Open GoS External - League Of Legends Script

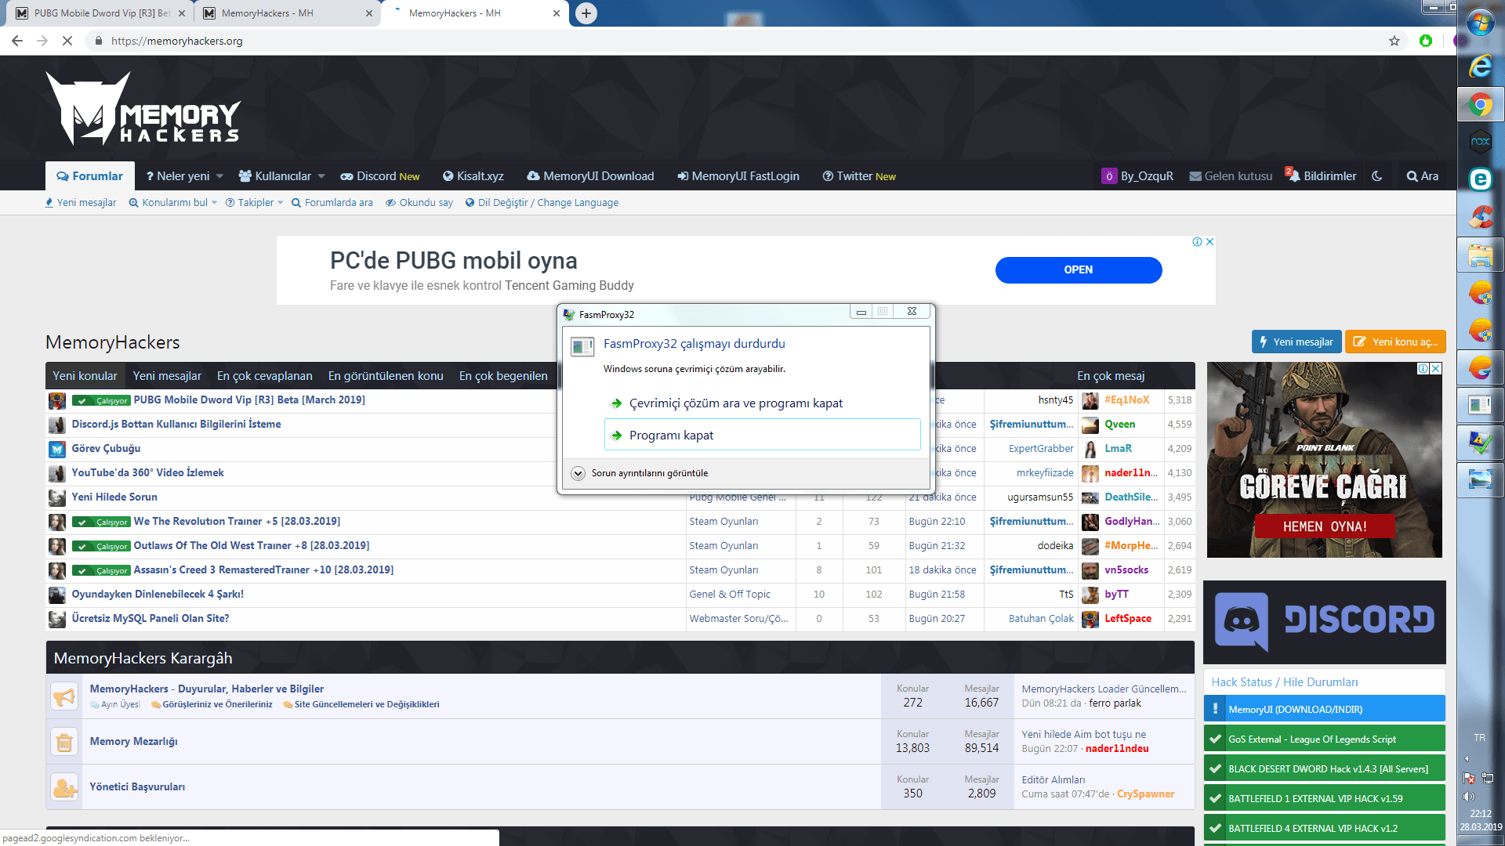[x=1325, y=739]
